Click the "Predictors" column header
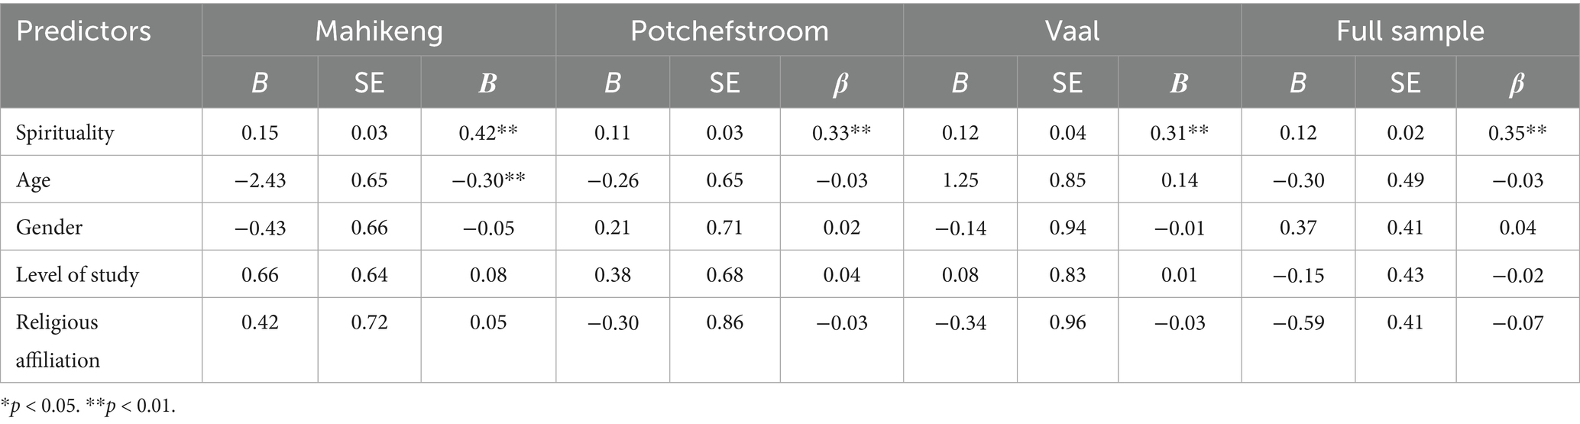1580x424 pixels. (84, 31)
